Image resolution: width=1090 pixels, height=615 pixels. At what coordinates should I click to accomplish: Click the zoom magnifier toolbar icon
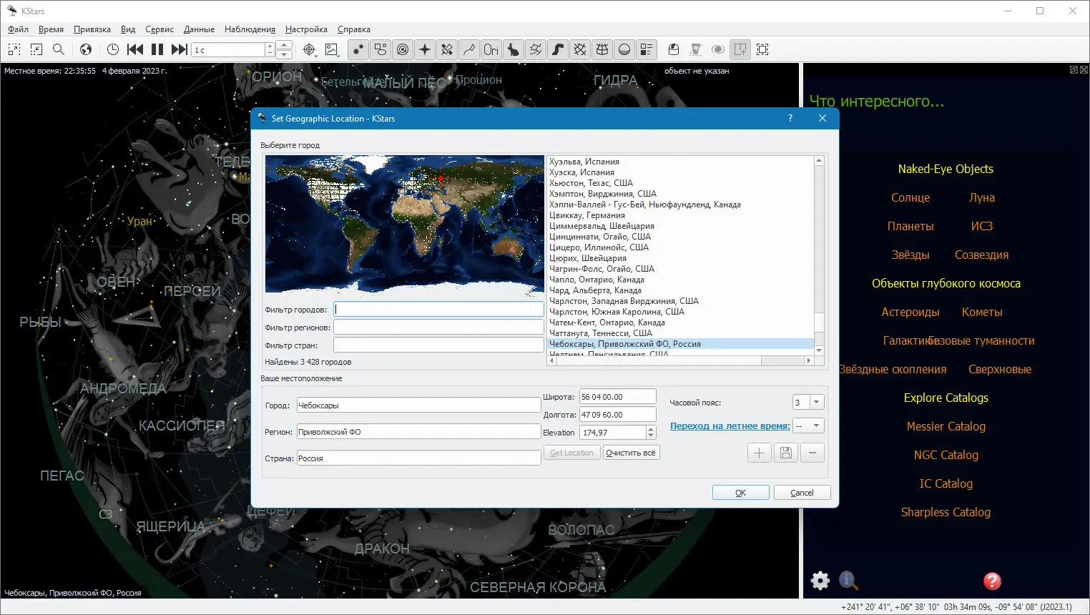coord(59,49)
